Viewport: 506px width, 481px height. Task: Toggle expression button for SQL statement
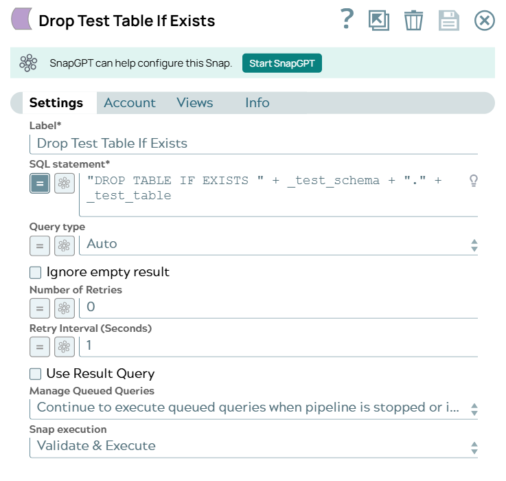coord(40,183)
